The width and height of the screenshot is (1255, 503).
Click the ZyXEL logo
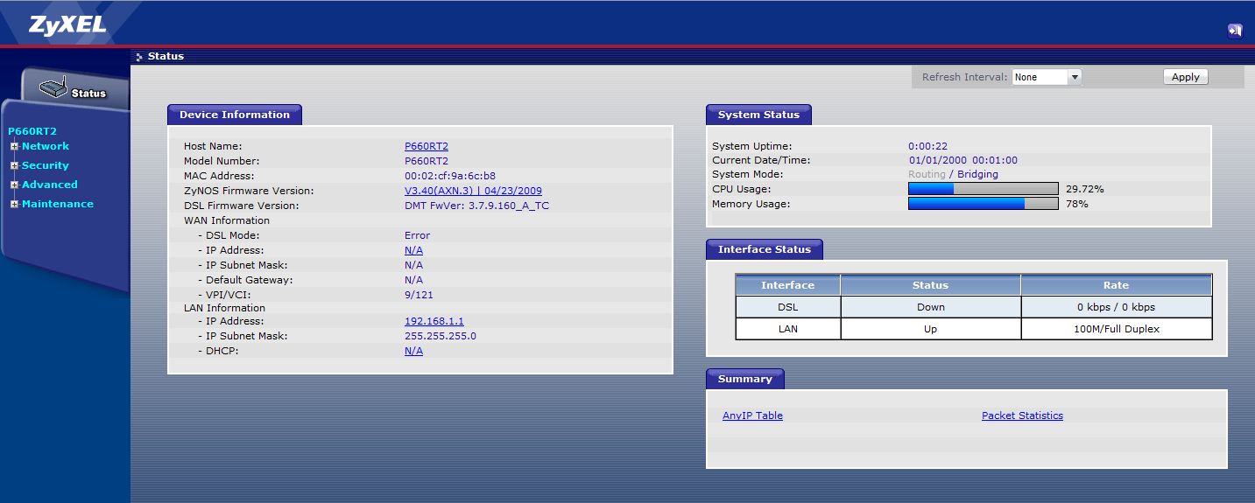(67, 25)
